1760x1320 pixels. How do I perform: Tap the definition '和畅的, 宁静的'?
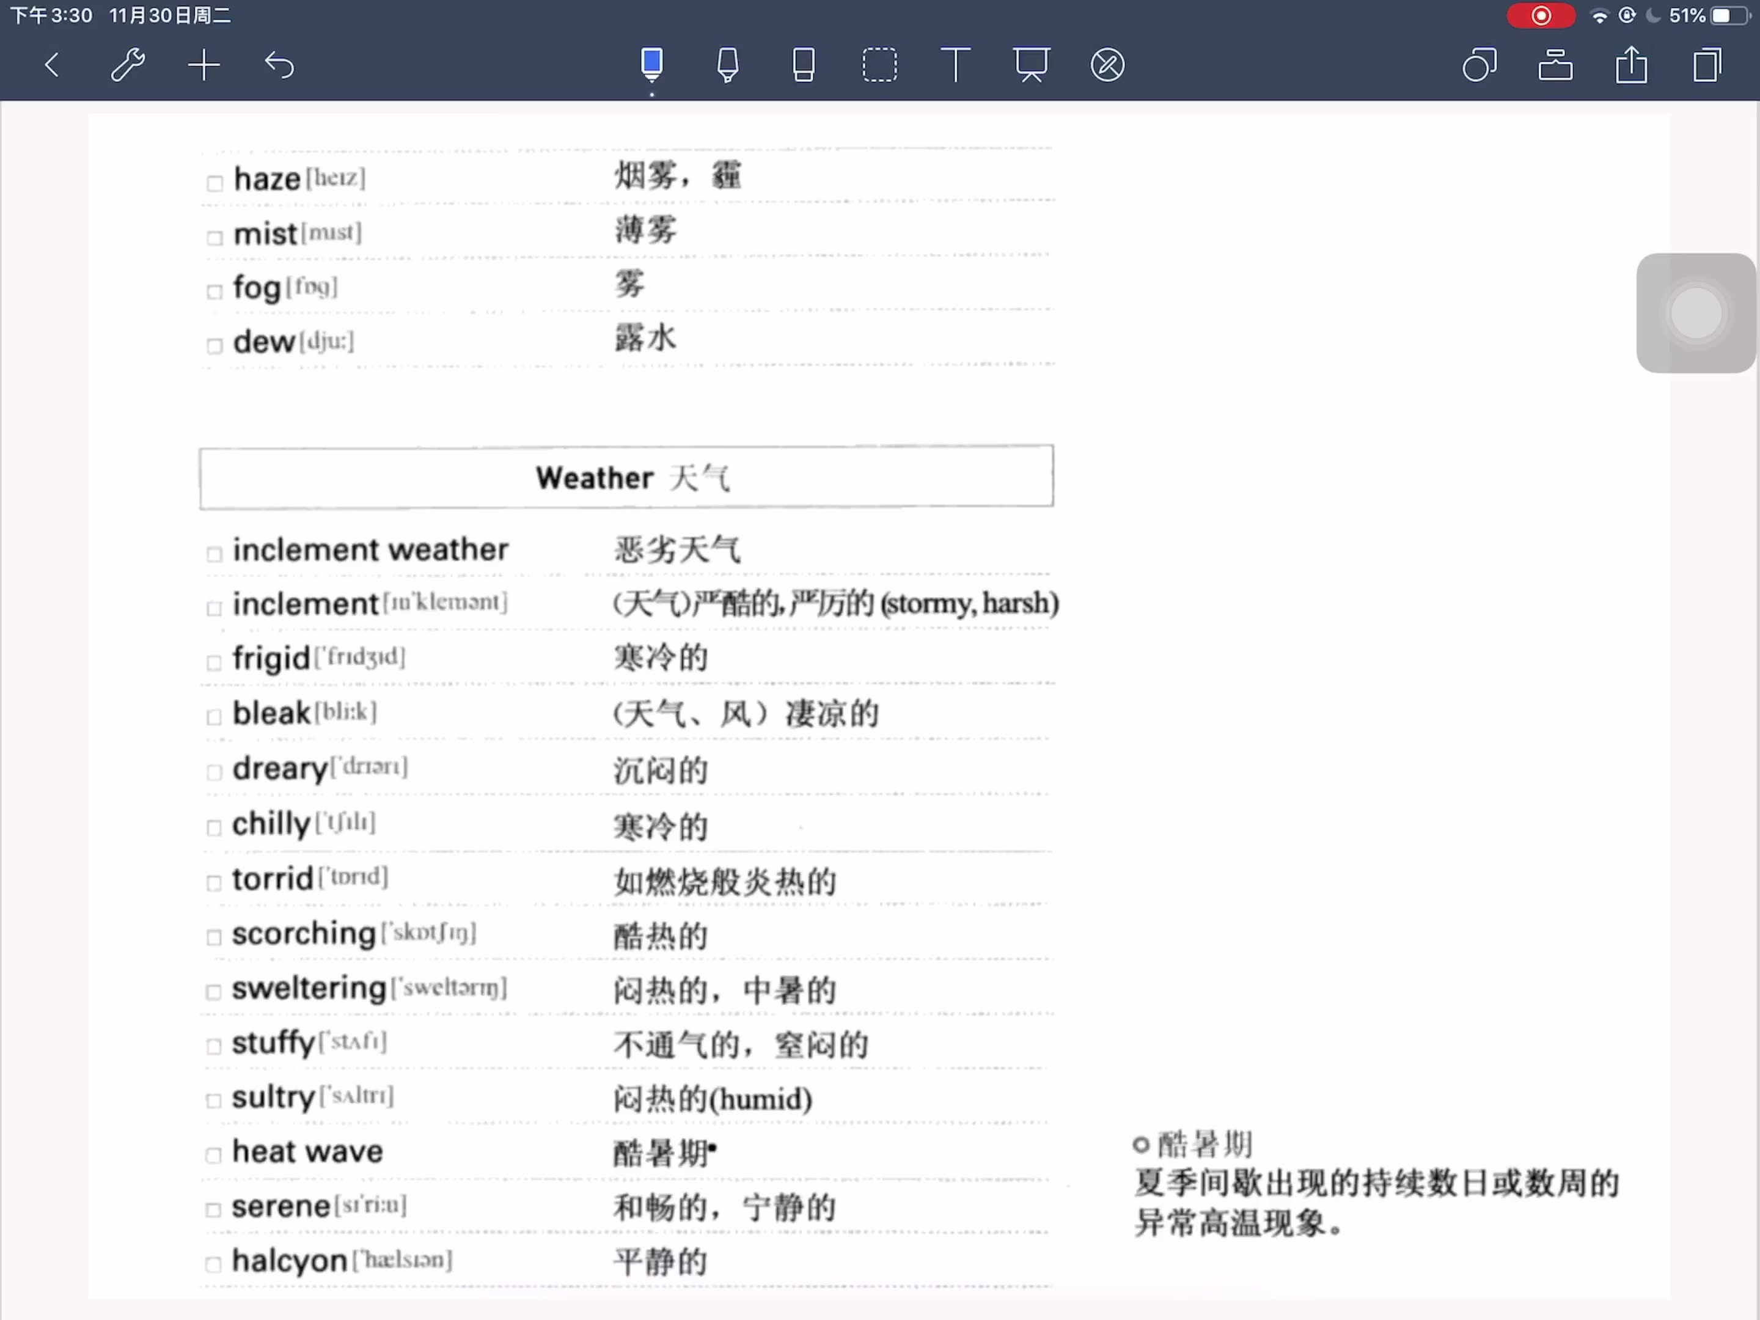click(x=725, y=1208)
